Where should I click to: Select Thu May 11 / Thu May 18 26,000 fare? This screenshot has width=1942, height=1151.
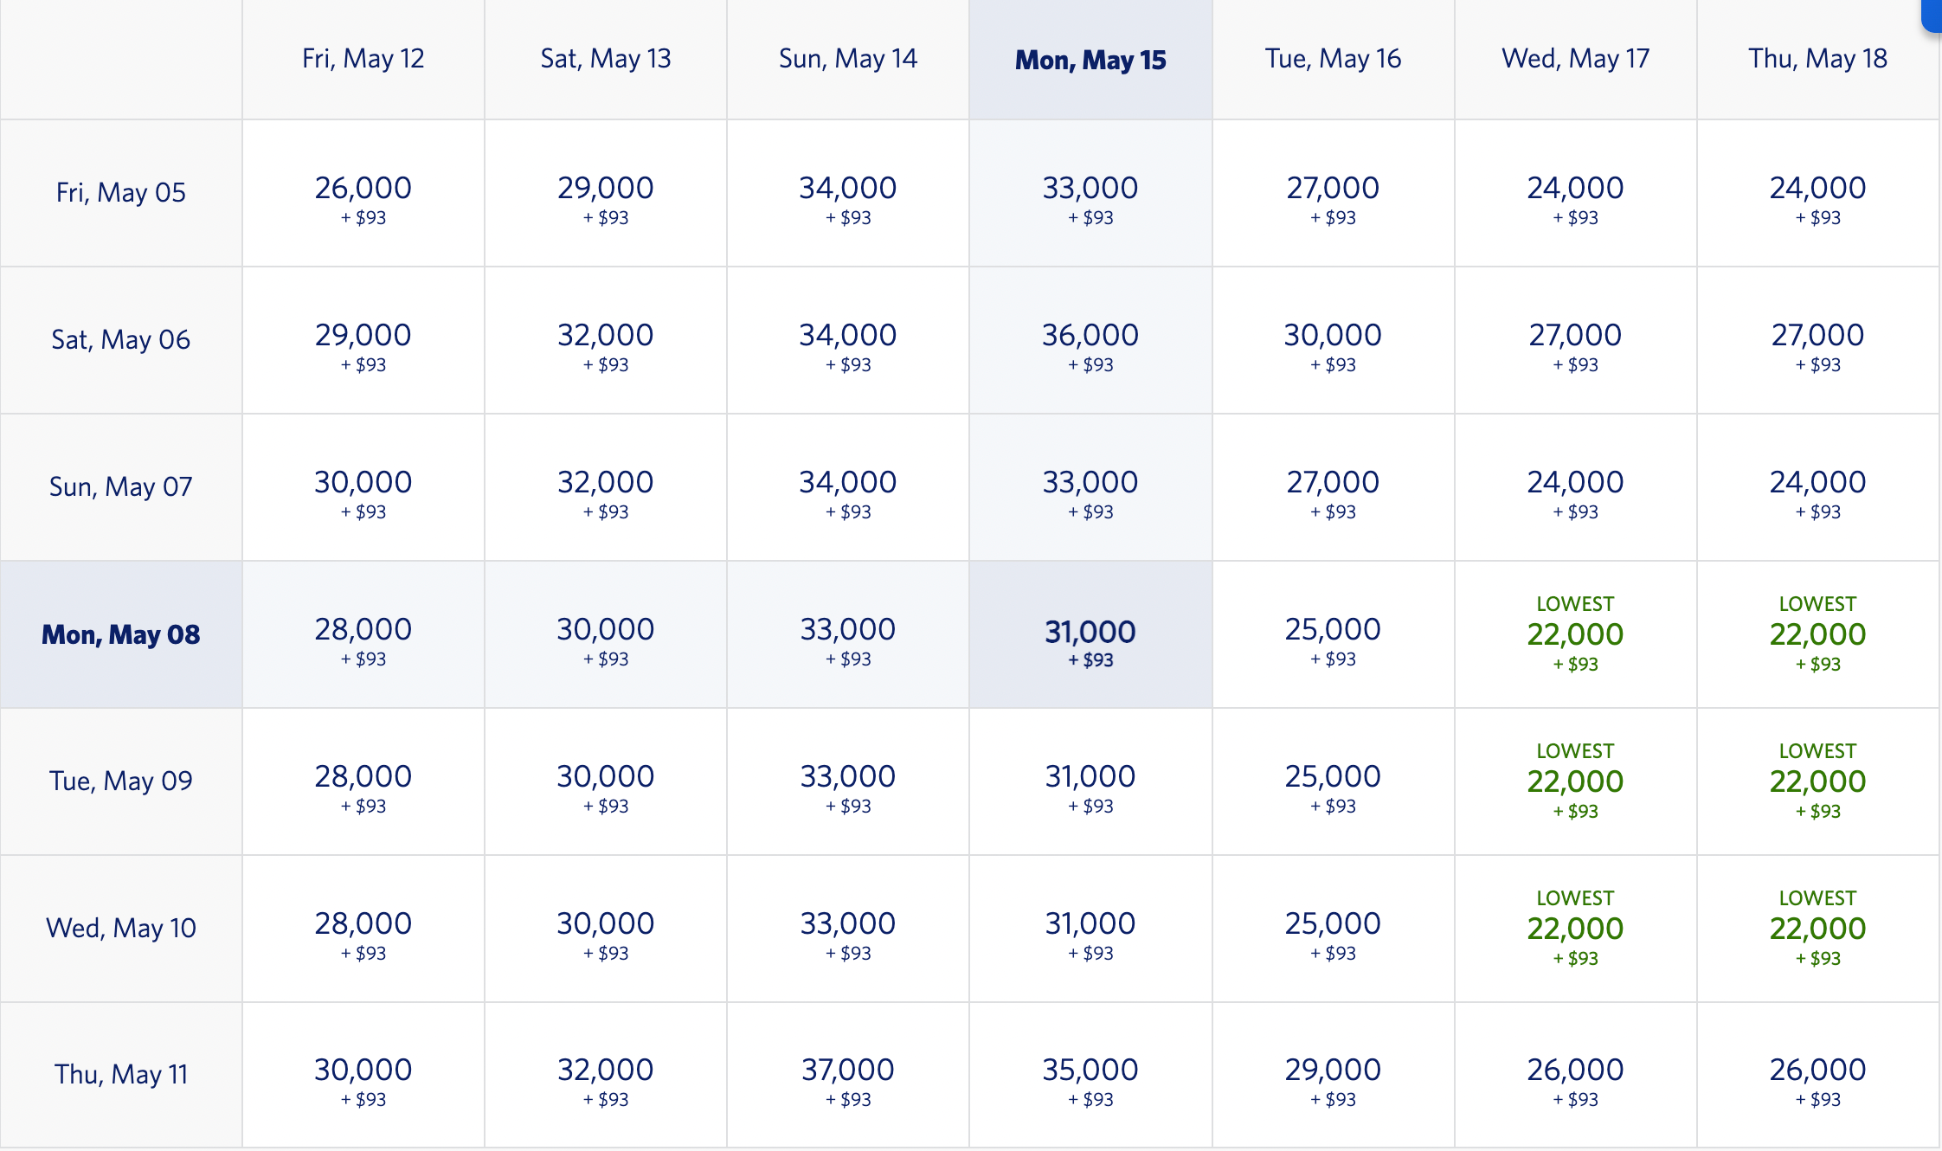click(x=1817, y=1076)
